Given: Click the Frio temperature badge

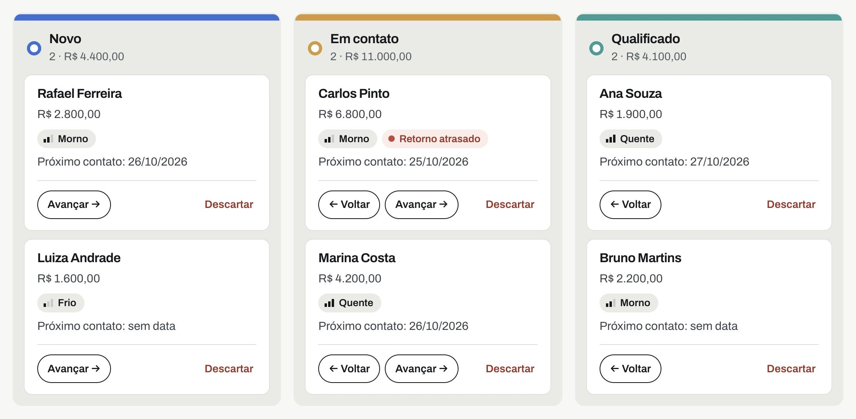Looking at the screenshot, I should [61, 303].
